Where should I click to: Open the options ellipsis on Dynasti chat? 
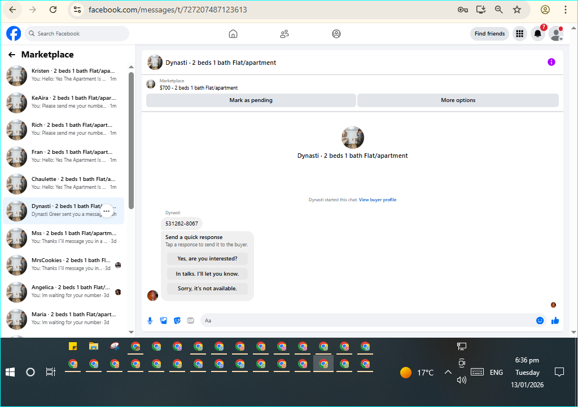(x=107, y=211)
